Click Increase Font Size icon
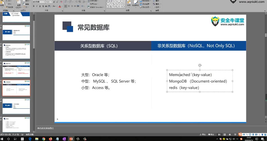 [x=54, y=2]
